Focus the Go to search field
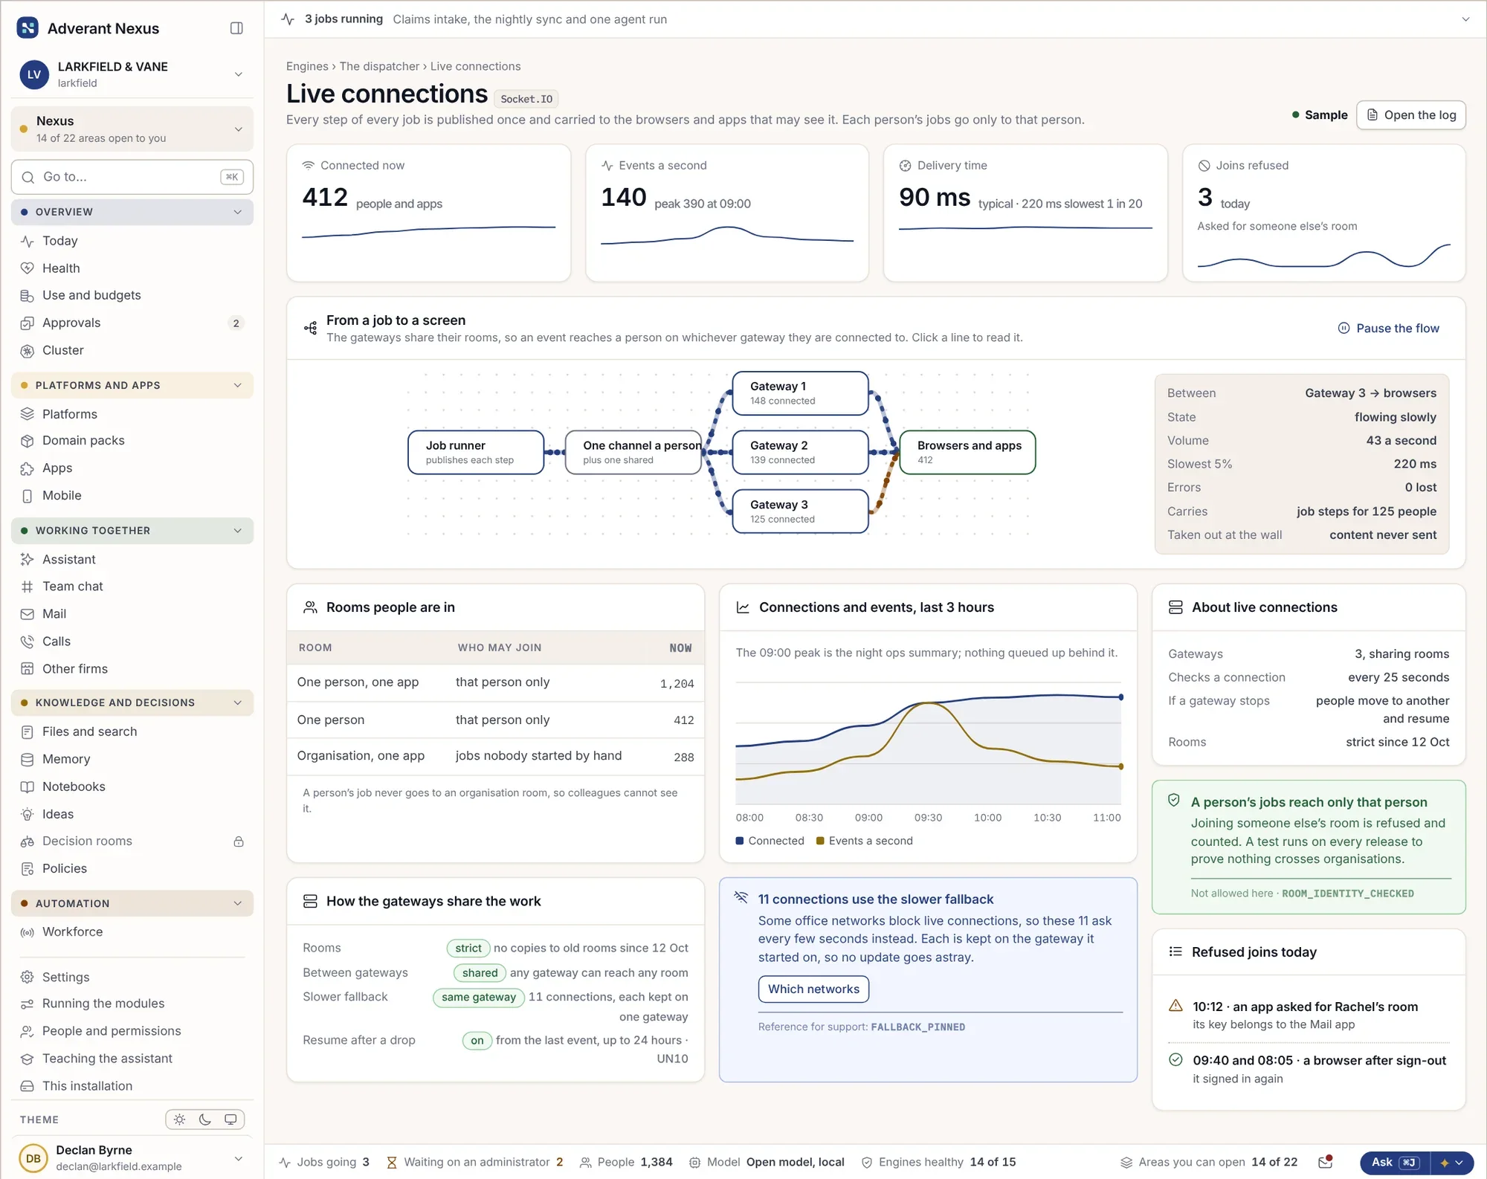This screenshot has width=1487, height=1179. pos(132,177)
